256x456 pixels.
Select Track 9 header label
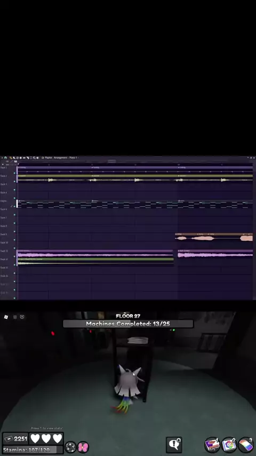[x=4, y=234]
